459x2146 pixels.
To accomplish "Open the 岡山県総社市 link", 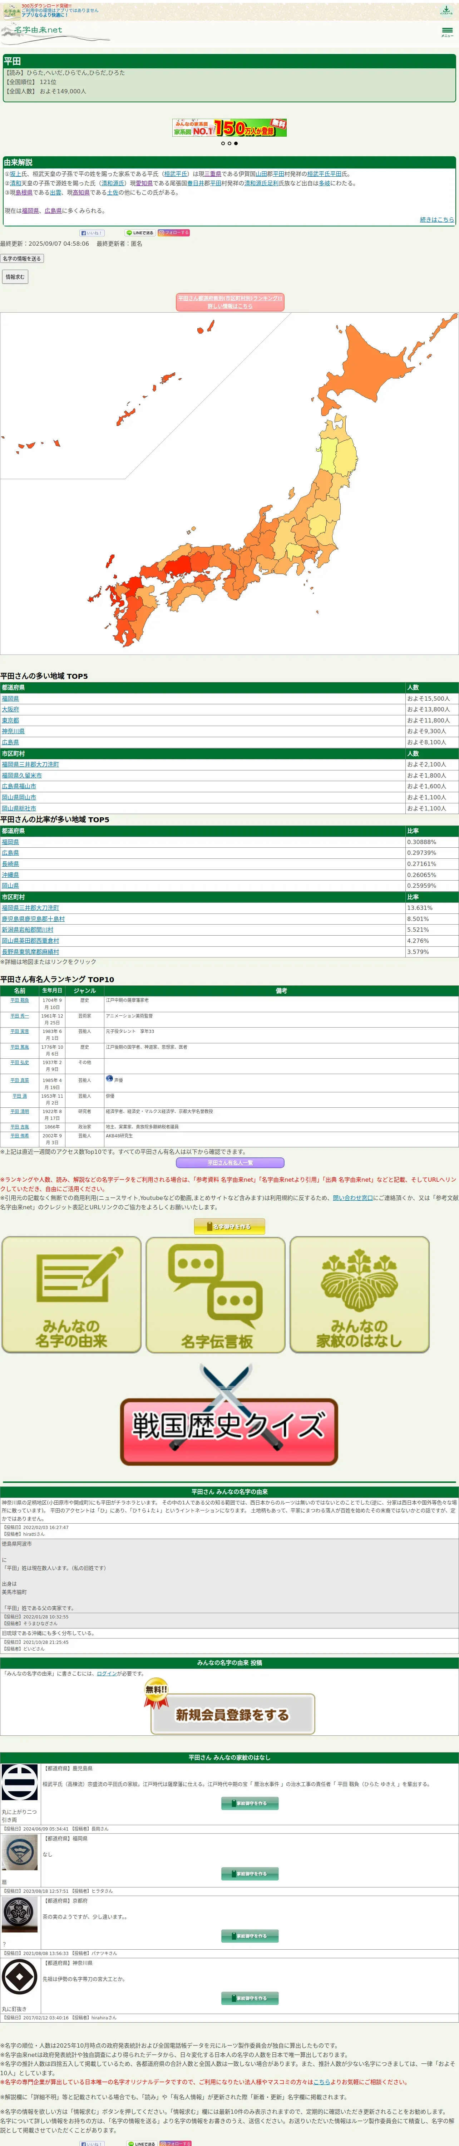I will (19, 808).
